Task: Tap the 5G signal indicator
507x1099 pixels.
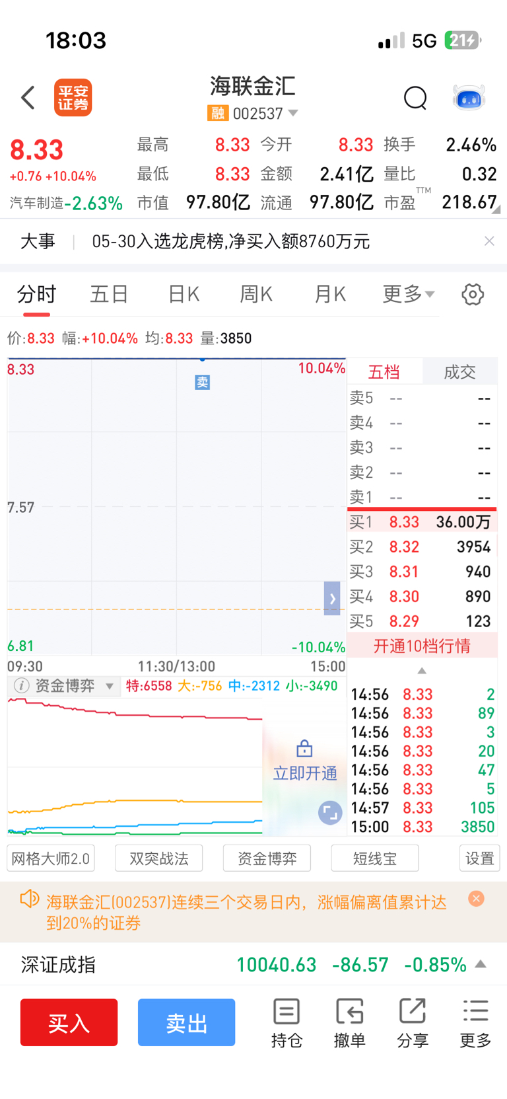Action: (x=424, y=41)
